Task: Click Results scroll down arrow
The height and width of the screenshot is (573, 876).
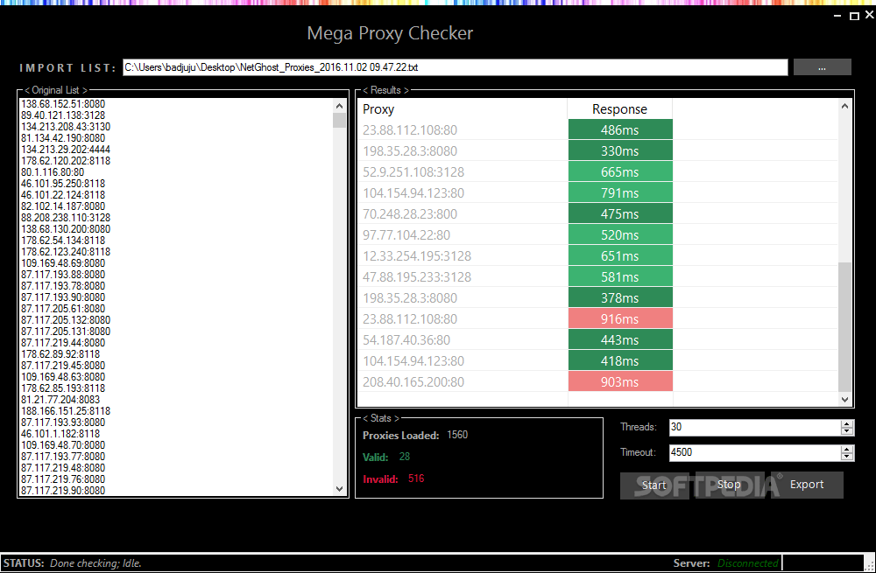Action: (x=844, y=400)
